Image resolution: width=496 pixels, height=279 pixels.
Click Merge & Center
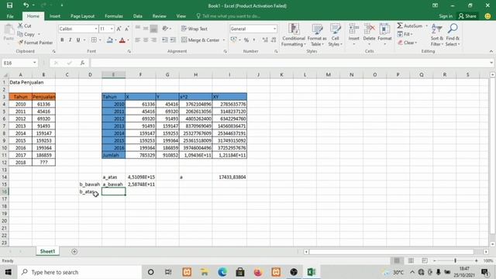tap(201, 40)
